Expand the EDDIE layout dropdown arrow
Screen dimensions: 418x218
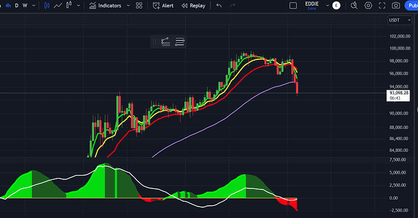click(328, 5)
